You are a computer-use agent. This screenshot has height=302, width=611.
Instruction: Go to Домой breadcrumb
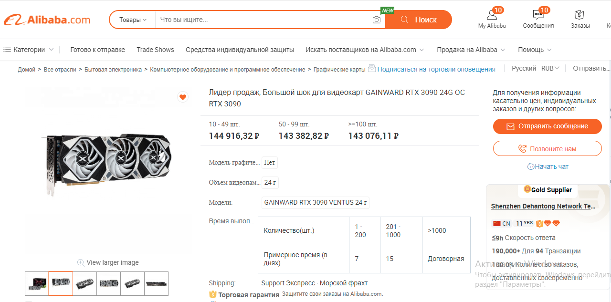tap(27, 70)
